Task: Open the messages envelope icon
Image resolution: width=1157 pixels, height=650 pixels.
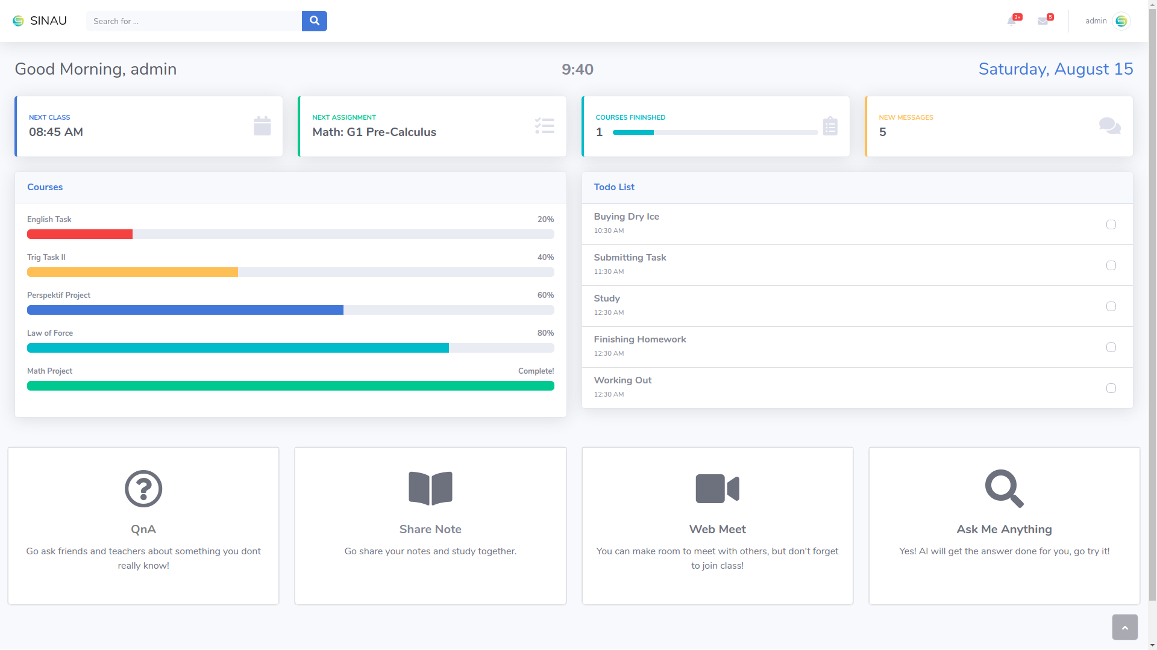Action: pos(1043,21)
